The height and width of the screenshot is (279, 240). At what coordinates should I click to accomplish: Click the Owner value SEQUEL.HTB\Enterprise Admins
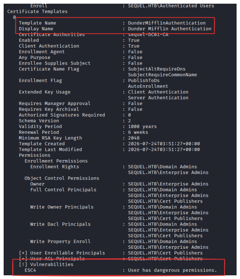coord(168,184)
